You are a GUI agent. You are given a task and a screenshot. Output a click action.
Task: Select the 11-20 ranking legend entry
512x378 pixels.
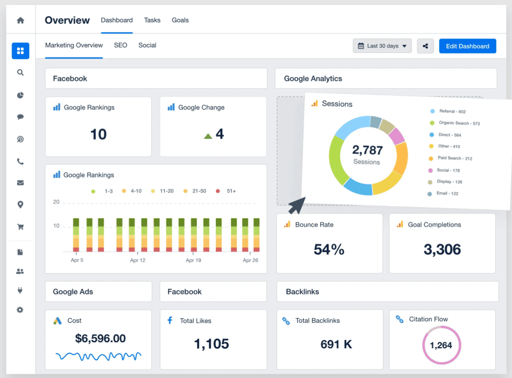162,191
